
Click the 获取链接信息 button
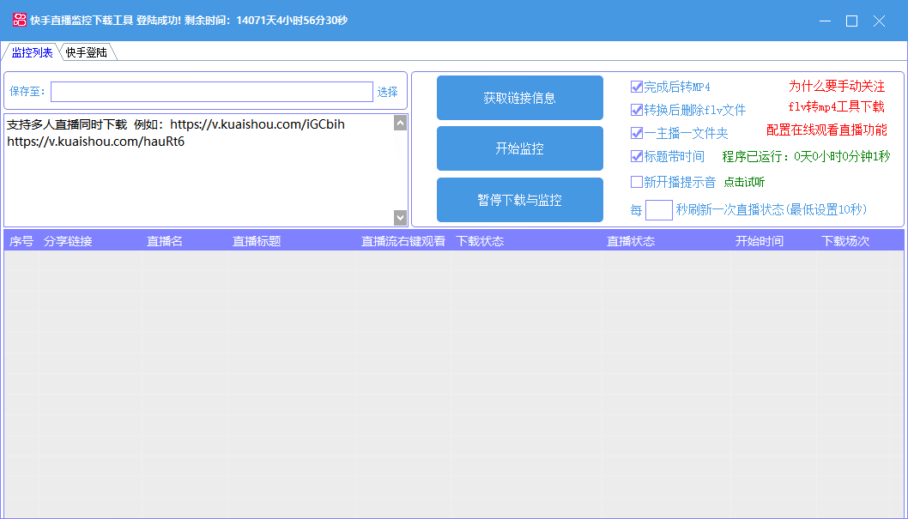(520, 98)
